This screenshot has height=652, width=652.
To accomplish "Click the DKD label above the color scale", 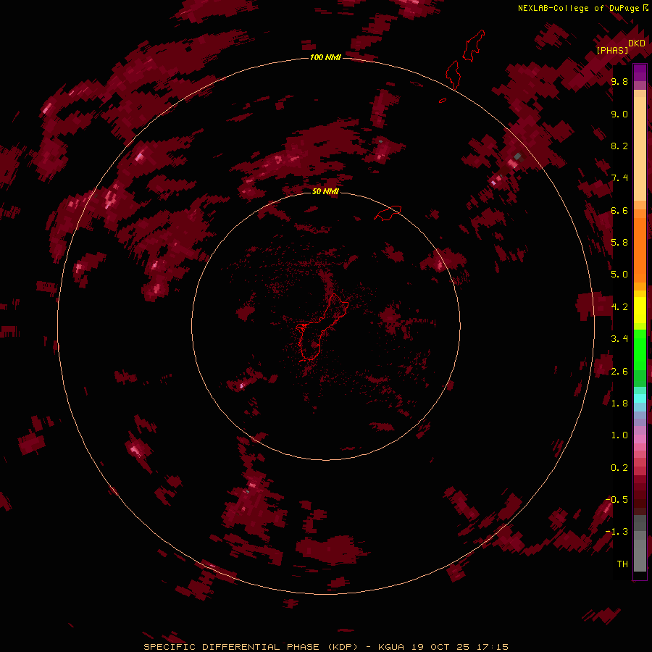I will tap(637, 43).
